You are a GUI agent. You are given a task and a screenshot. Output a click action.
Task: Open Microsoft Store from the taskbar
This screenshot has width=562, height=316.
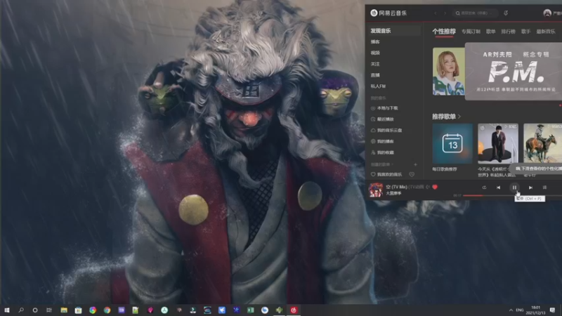tap(78, 310)
